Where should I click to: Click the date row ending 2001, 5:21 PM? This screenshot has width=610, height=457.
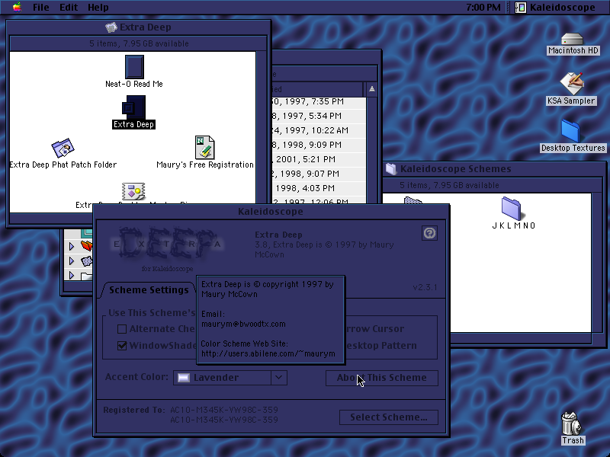tap(319, 159)
